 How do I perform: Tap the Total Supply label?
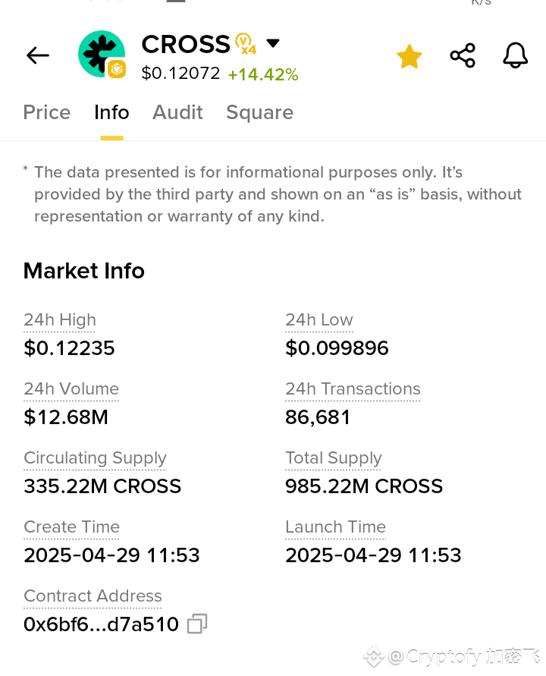[x=334, y=458]
